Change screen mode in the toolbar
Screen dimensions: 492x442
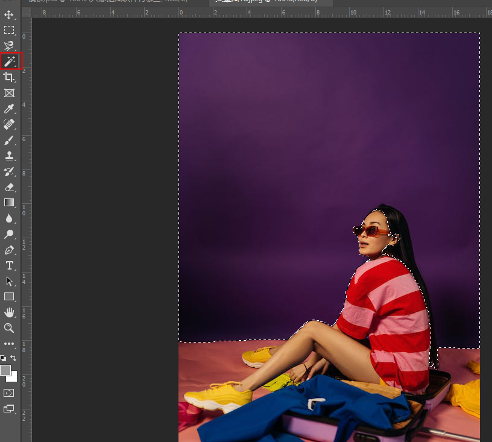tap(9, 409)
